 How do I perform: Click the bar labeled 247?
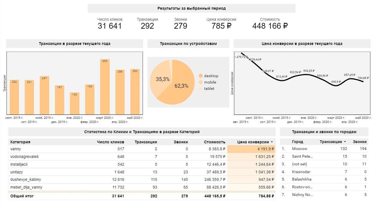(44, 95)
